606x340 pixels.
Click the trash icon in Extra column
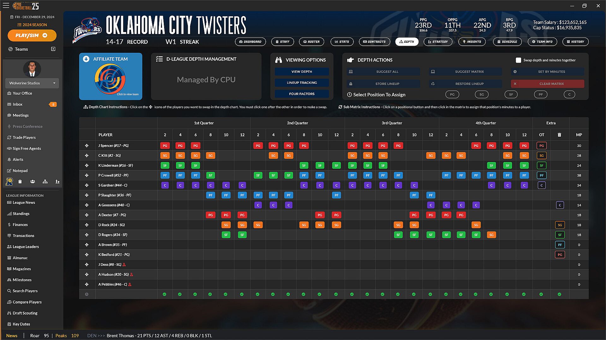(x=559, y=135)
